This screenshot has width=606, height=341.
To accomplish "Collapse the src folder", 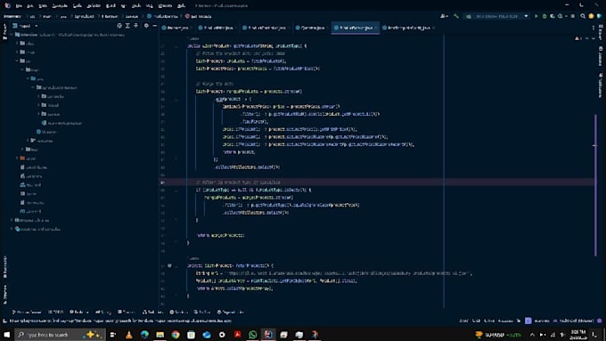I will (18, 61).
